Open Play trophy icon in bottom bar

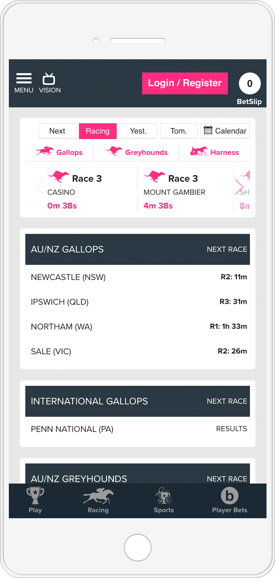tap(35, 495)
